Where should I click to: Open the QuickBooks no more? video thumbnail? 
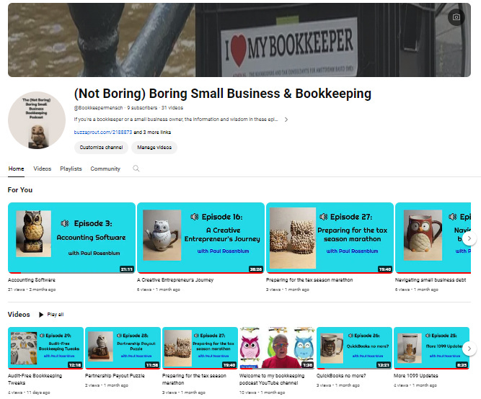pos(354,348)
